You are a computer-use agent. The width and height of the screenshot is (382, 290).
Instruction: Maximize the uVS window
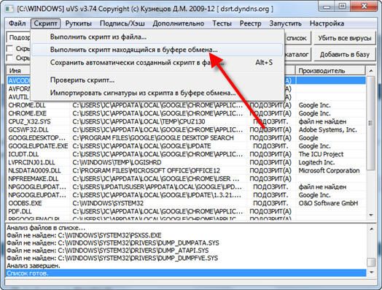click(342, 7)
